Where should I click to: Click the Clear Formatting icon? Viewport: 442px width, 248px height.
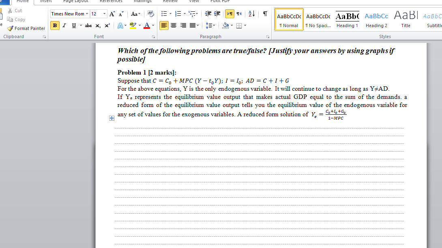[150, 13]
